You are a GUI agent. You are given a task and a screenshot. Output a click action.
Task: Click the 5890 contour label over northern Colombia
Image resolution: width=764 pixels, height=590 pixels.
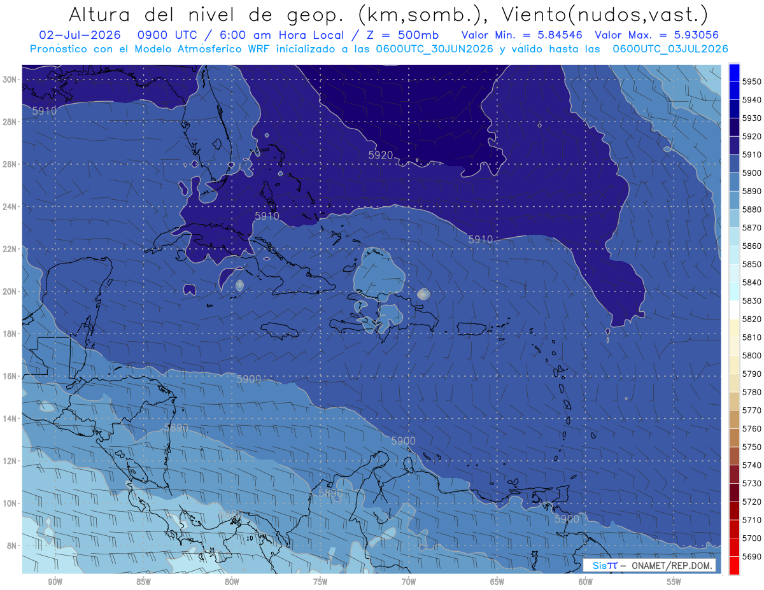(x=330, y=493)
